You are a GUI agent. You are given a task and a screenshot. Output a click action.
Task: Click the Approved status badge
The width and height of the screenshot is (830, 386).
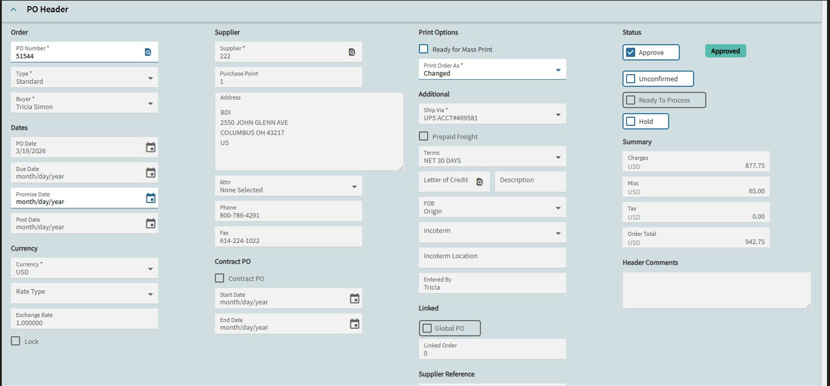[725, 51]
